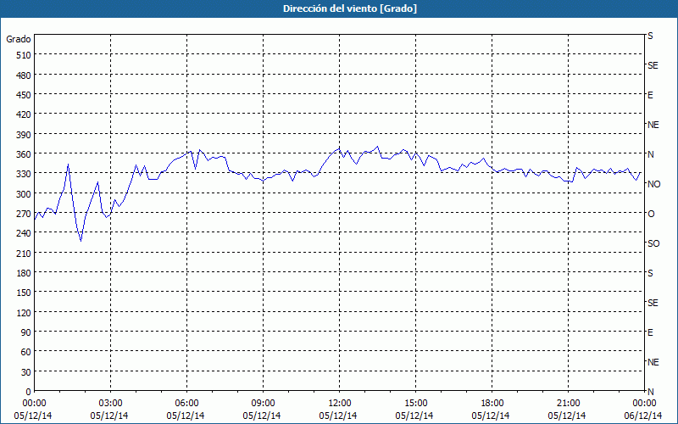Click the "N" compass label beside 0 gridline
The height and width of the screenshot is (424, 678).
click(x=651, y=392)
